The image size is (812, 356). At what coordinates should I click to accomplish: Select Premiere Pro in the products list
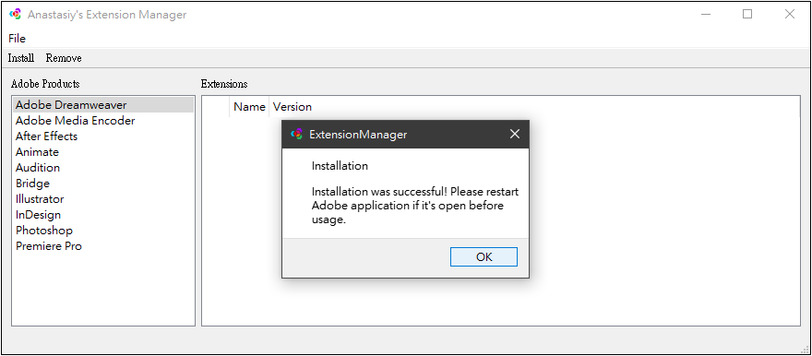point(103,245)
